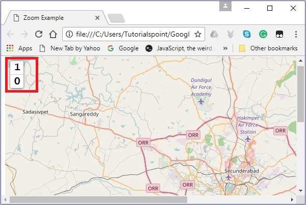Close the Zoom Example tab
306x205 pixels.
(97, 18)
